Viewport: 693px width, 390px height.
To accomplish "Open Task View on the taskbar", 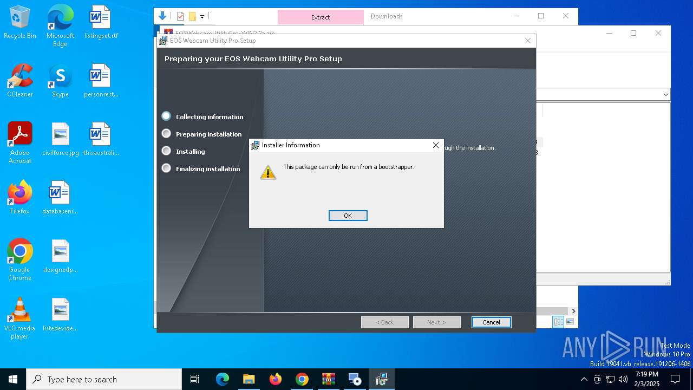I will pos(195,379).
